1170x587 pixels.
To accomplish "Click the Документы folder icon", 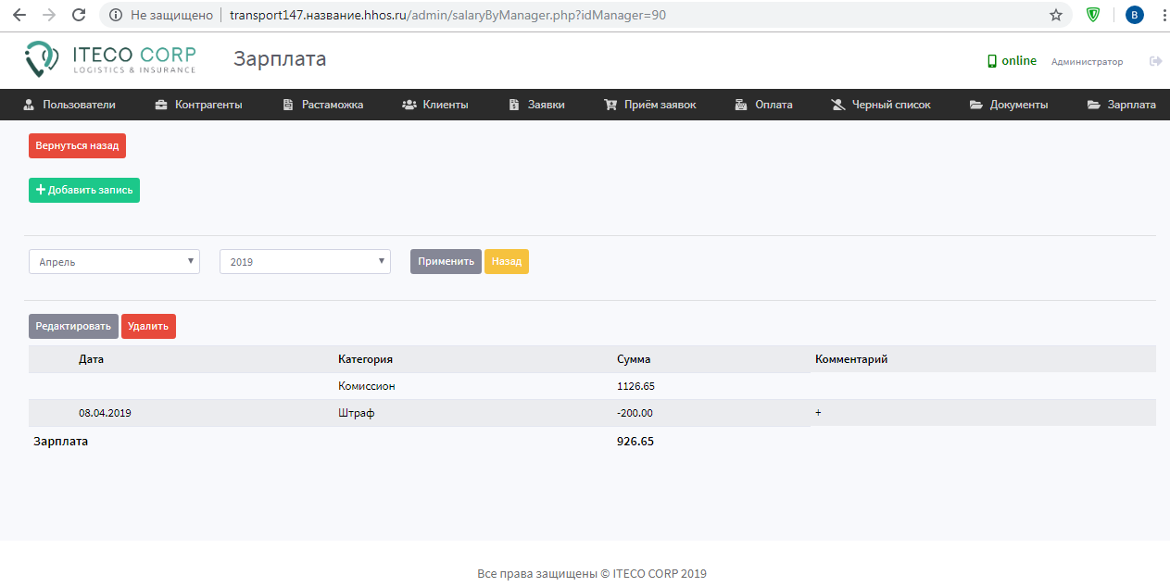I will [x=976, y=105].
